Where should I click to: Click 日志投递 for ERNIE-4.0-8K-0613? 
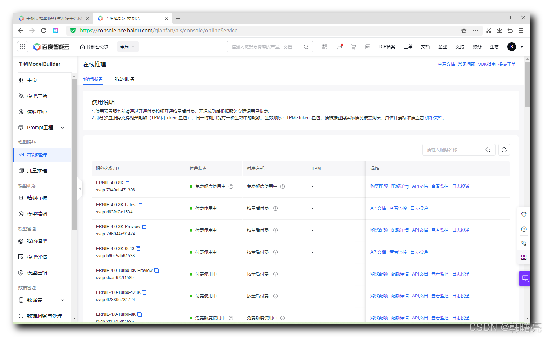point(419,252)
